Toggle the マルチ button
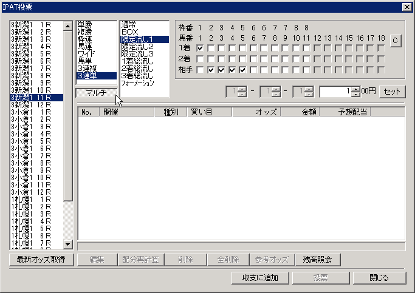The width and height of the screenshot is (415, 293). pos(95,93)
